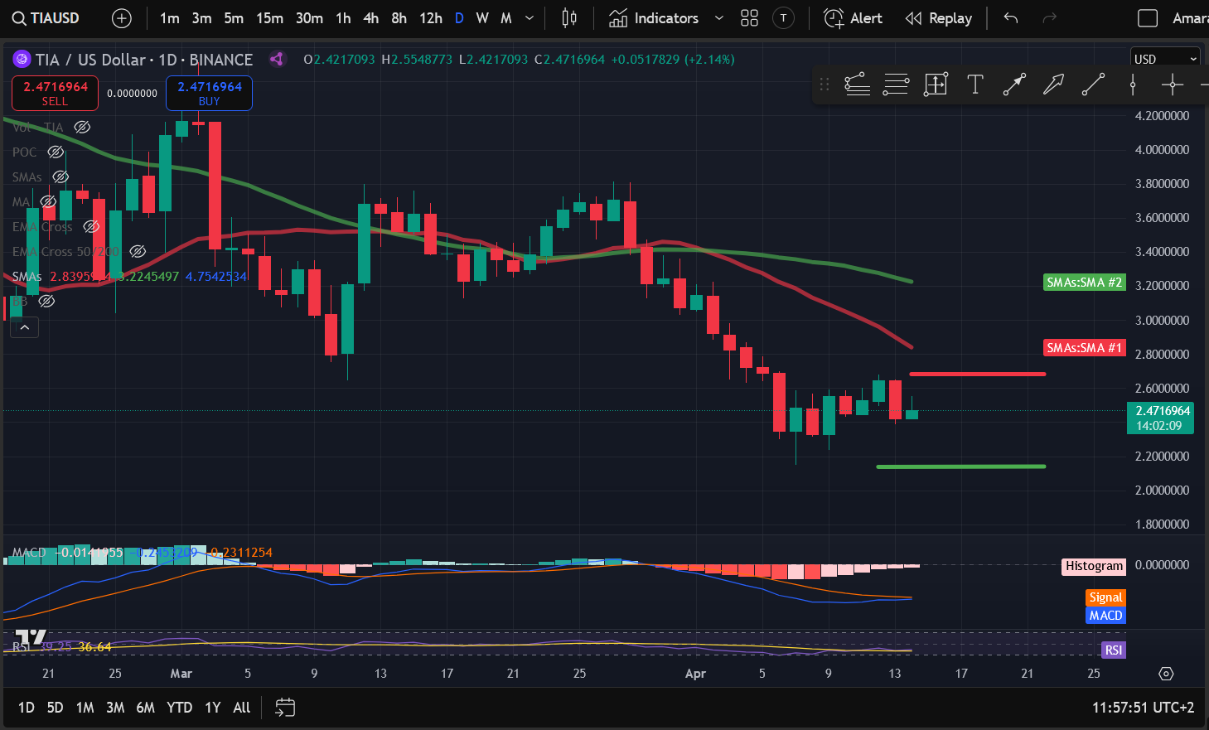Select the Text drawing tool
This screenshot has width=1209, height=730.
[975, 85]
